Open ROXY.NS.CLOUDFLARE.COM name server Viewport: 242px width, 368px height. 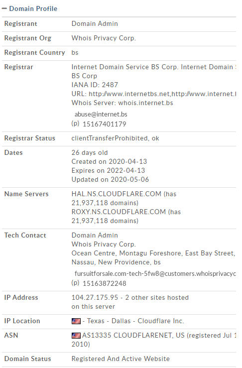(x=119, y=212)
